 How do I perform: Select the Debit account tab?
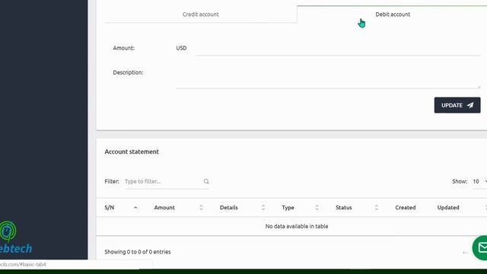pos(393,14)
